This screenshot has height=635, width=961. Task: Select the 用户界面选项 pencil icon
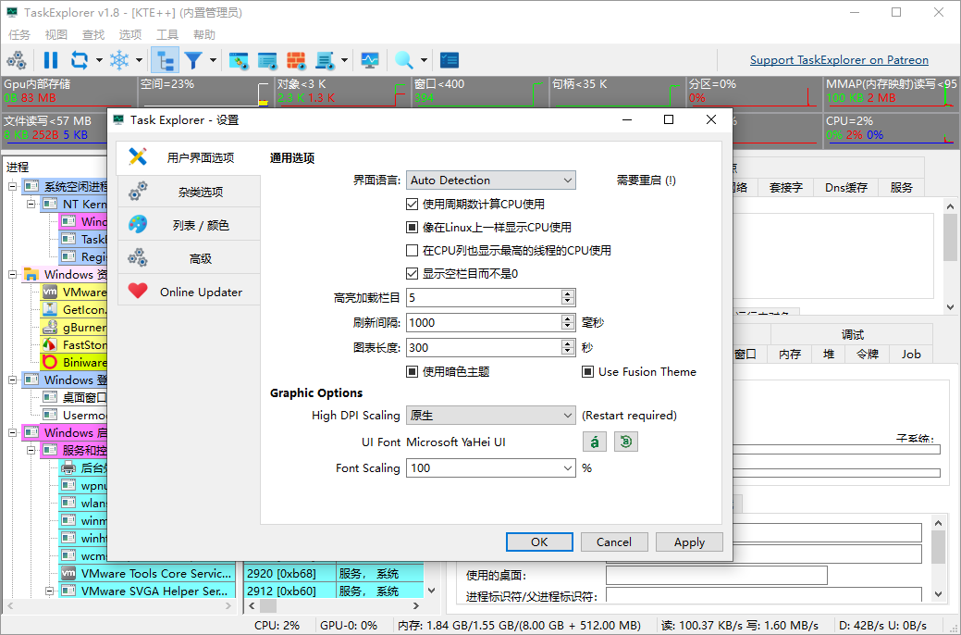138,157
